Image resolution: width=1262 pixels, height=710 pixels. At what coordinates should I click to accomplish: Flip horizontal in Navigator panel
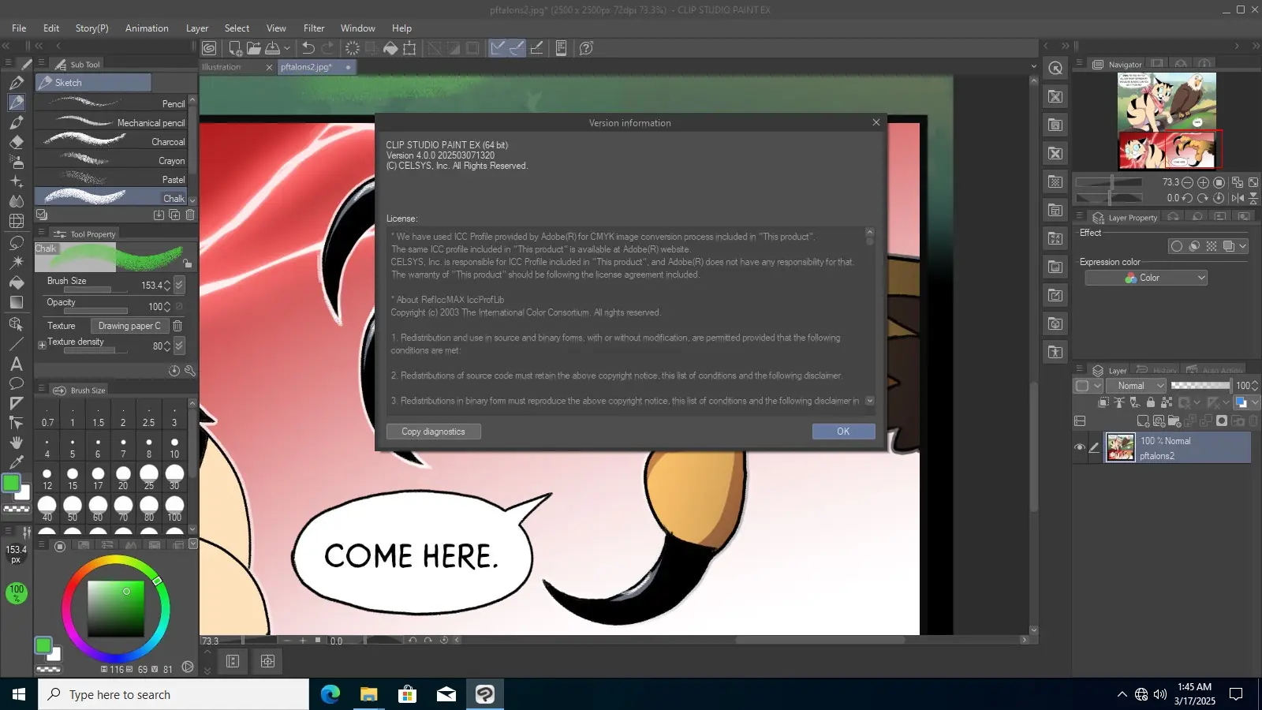(1238, 198)
